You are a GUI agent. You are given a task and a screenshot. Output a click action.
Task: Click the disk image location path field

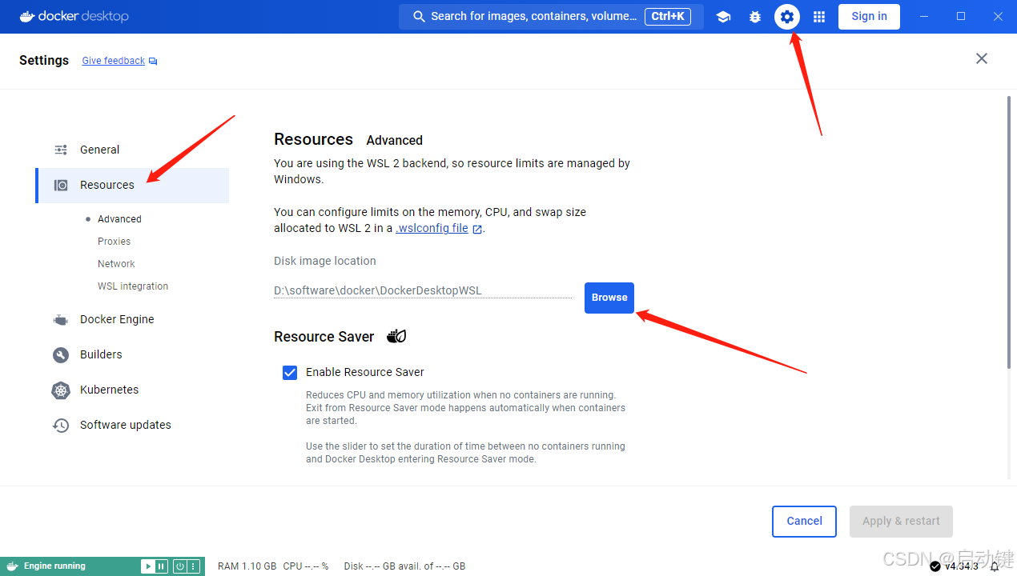(x=423, y=290)
